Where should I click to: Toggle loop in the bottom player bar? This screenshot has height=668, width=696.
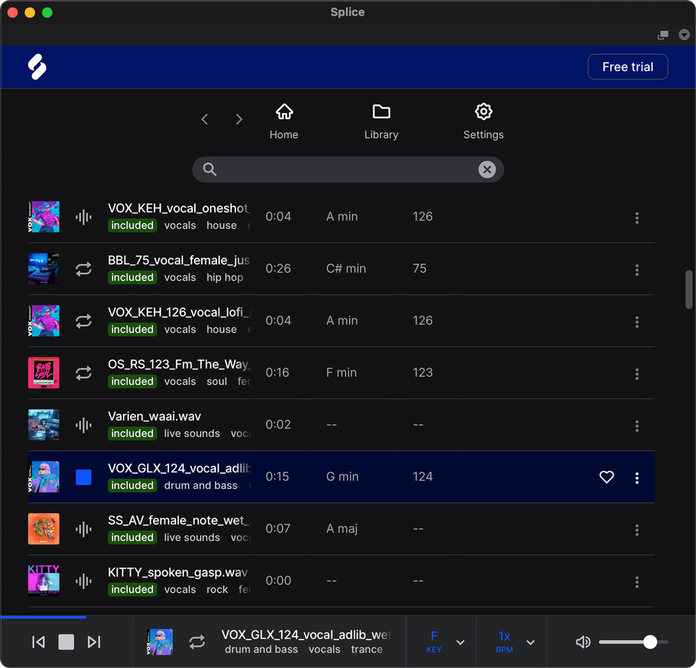[198, 642]
